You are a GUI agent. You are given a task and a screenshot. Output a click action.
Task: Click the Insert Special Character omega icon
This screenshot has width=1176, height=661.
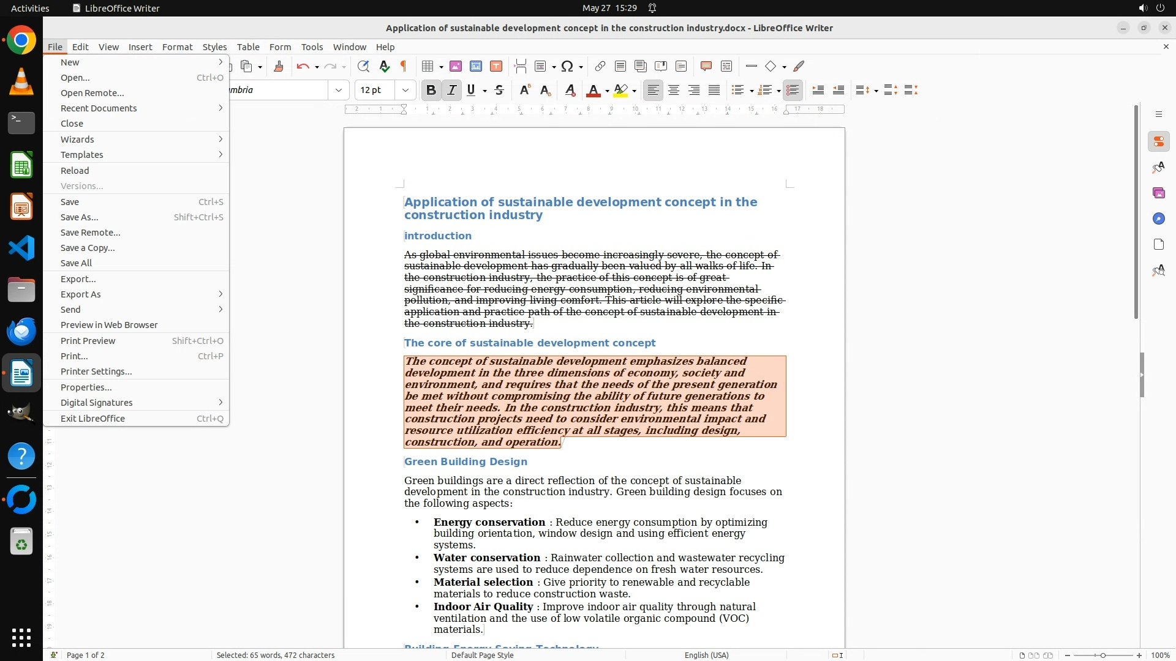click(x=567, y=67)
